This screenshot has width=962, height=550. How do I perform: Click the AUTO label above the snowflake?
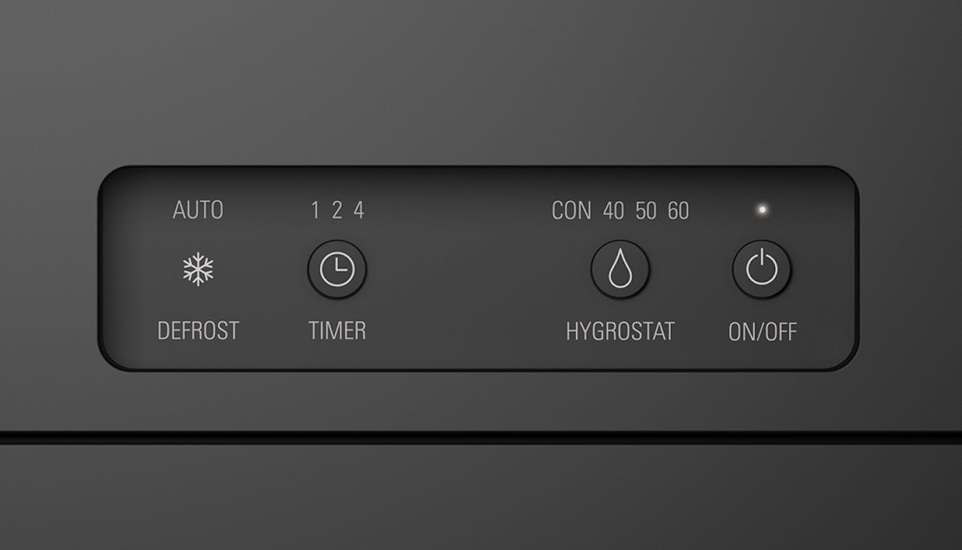tap(198, 210)
